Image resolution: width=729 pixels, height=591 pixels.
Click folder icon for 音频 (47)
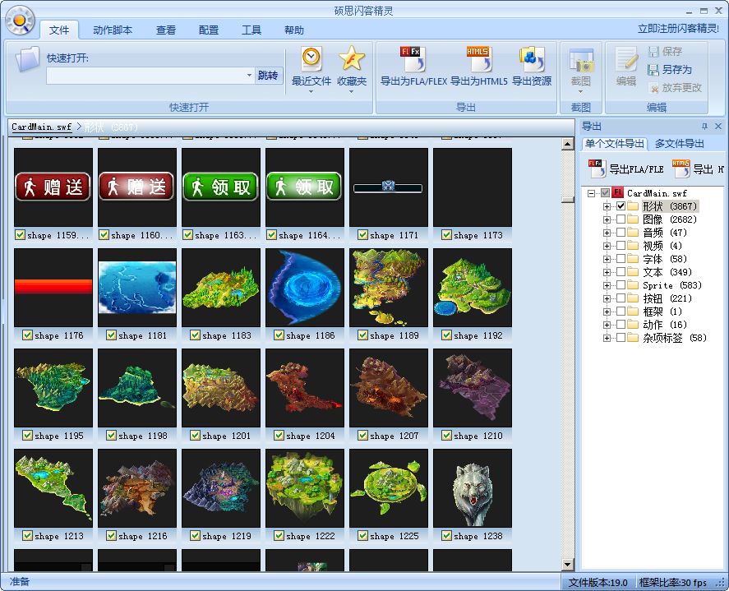632,232
